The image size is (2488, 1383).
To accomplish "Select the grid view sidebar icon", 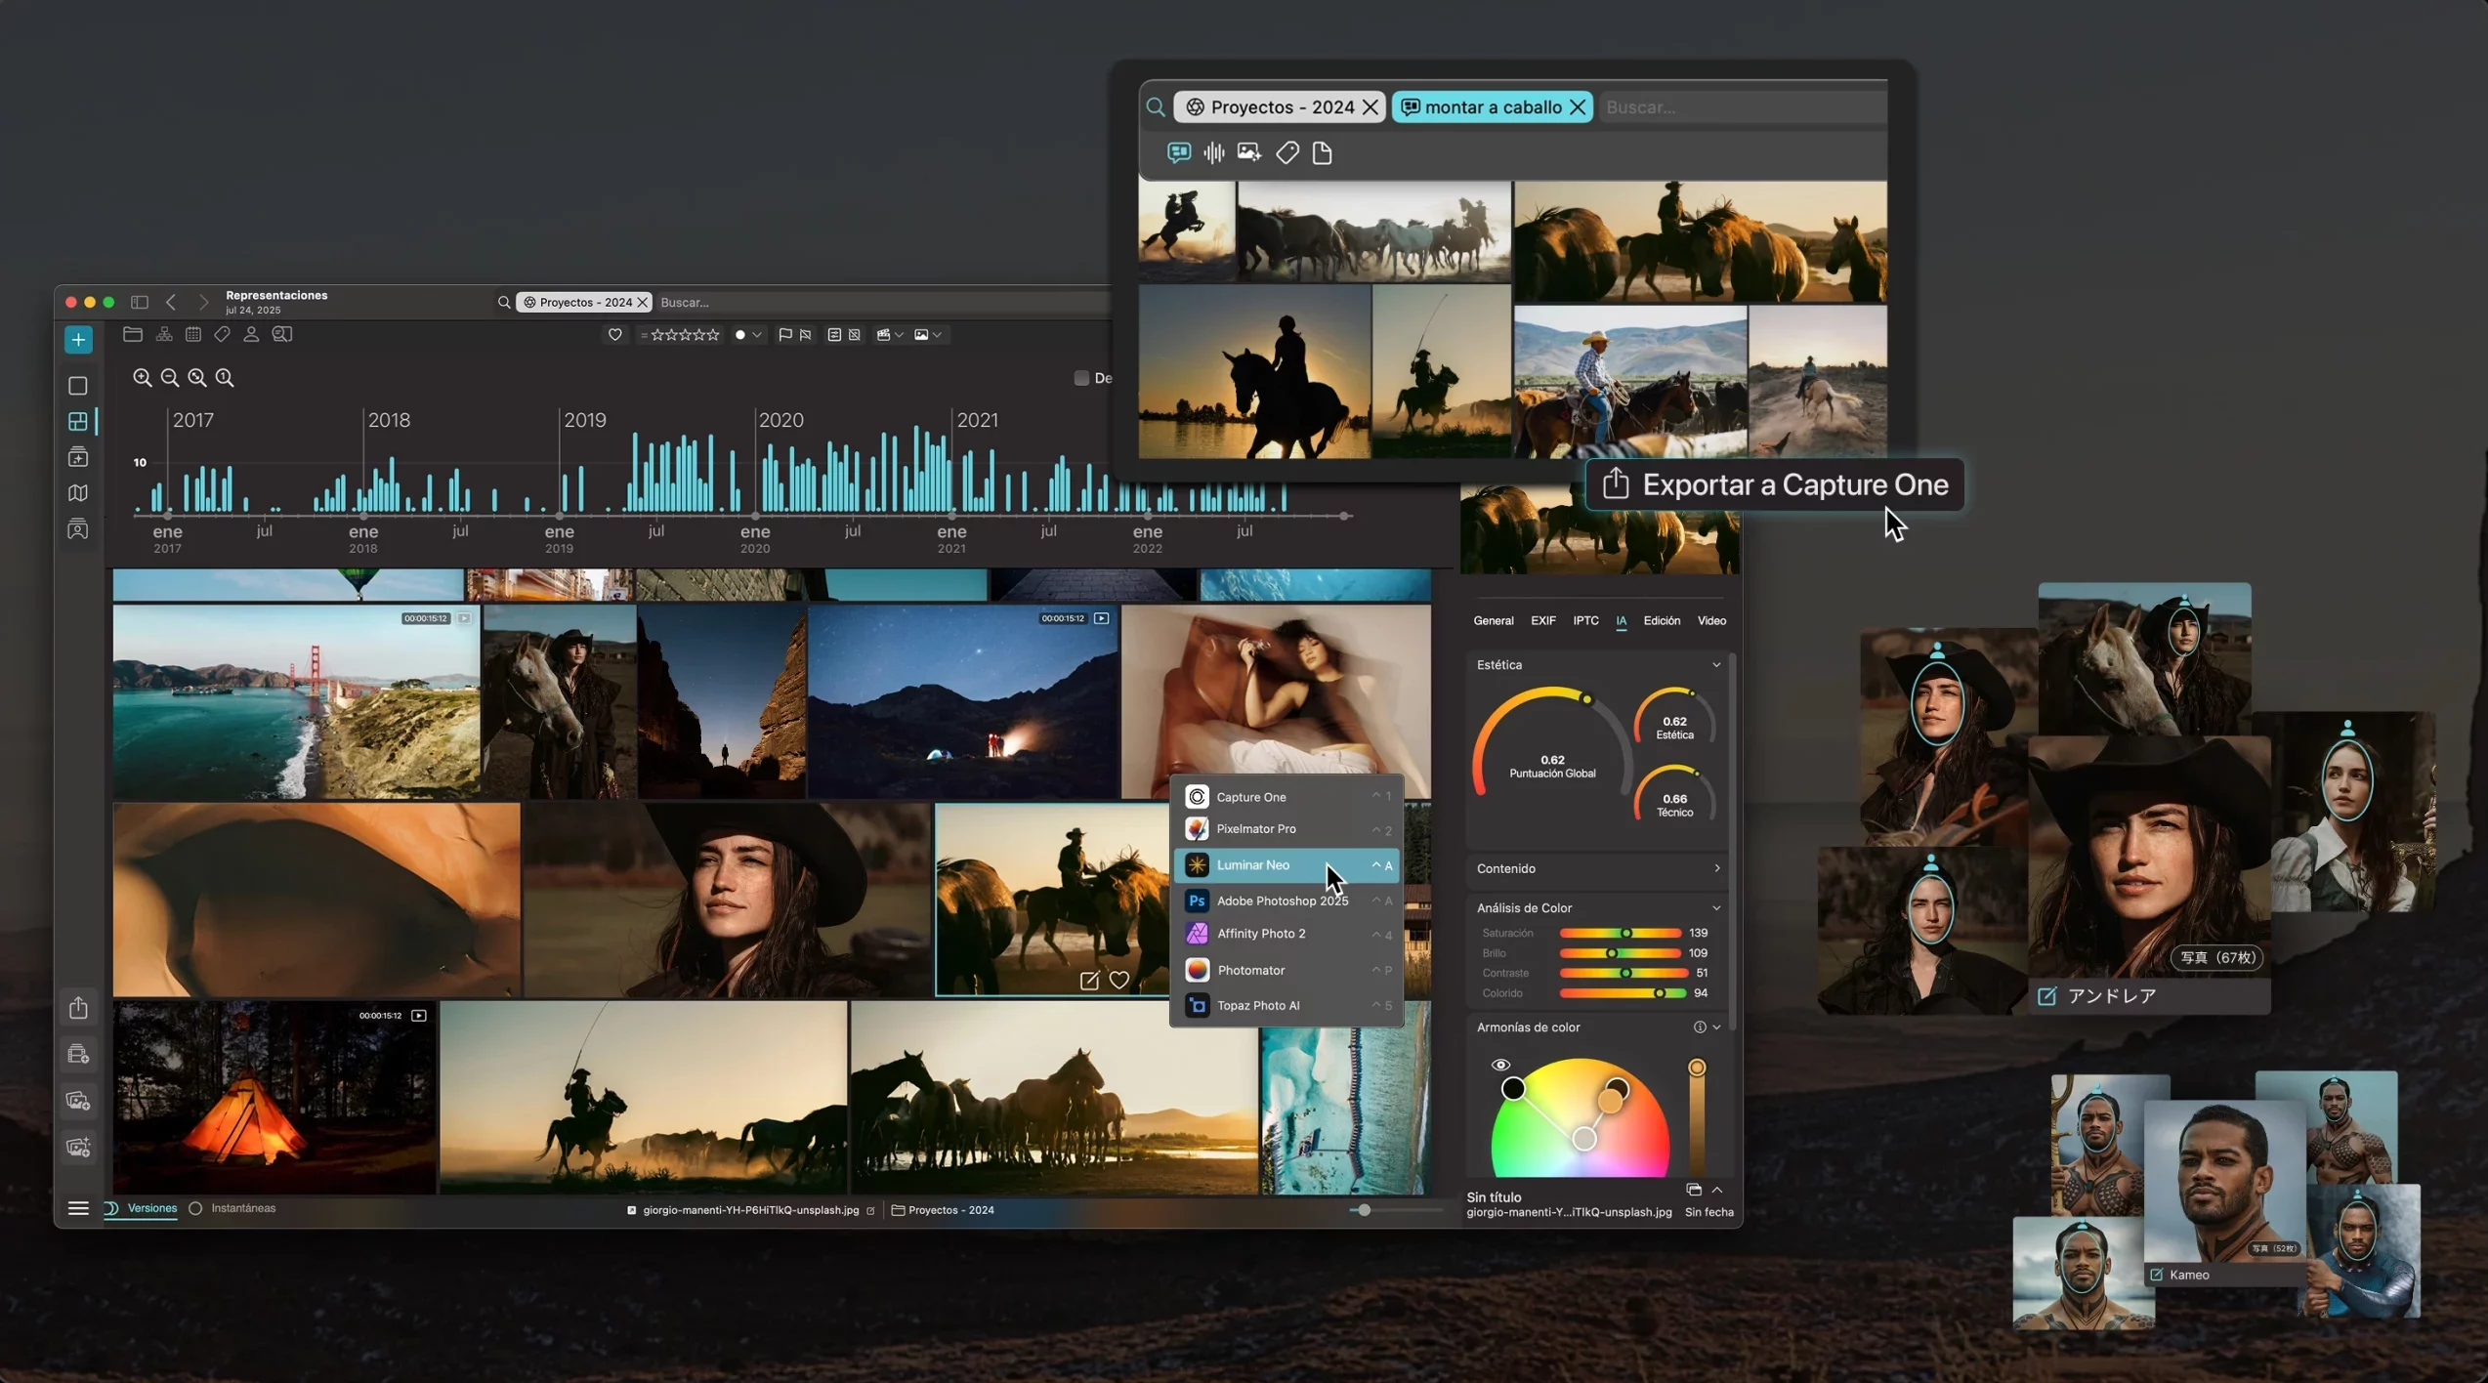I will pos(78,421).
